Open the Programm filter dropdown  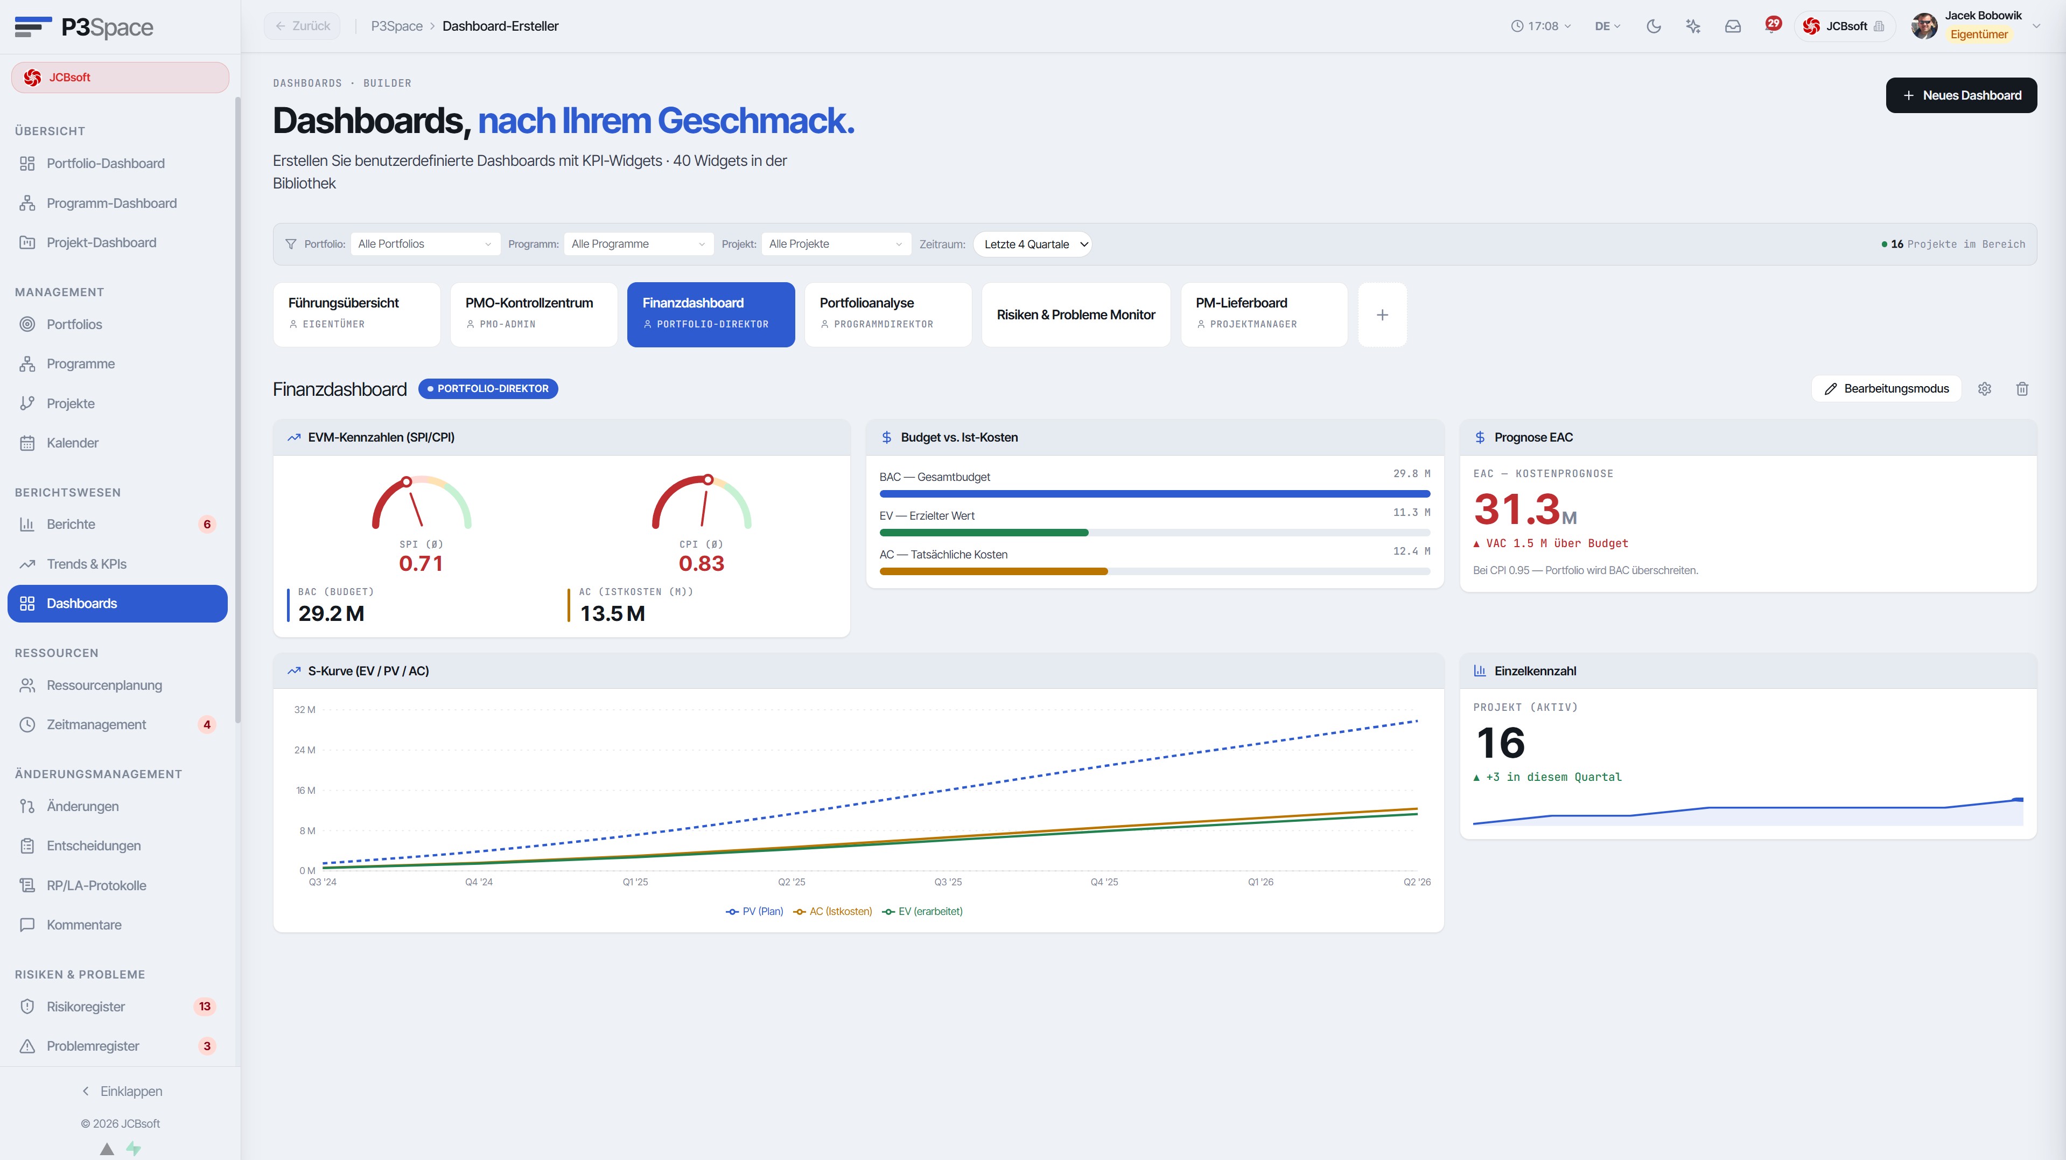(639, 244)
